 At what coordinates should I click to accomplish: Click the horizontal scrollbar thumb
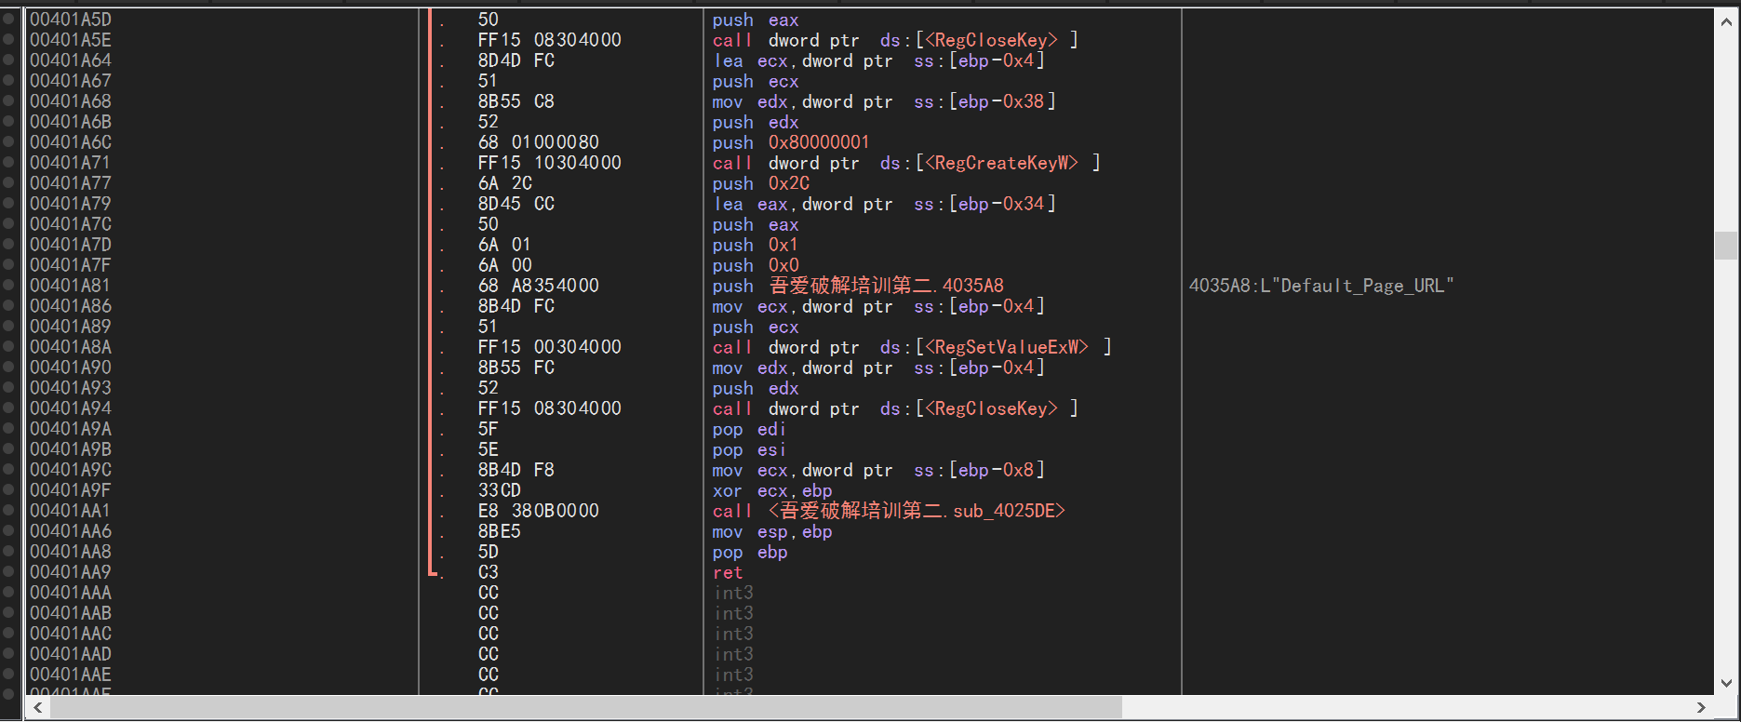tap(586, 708)
